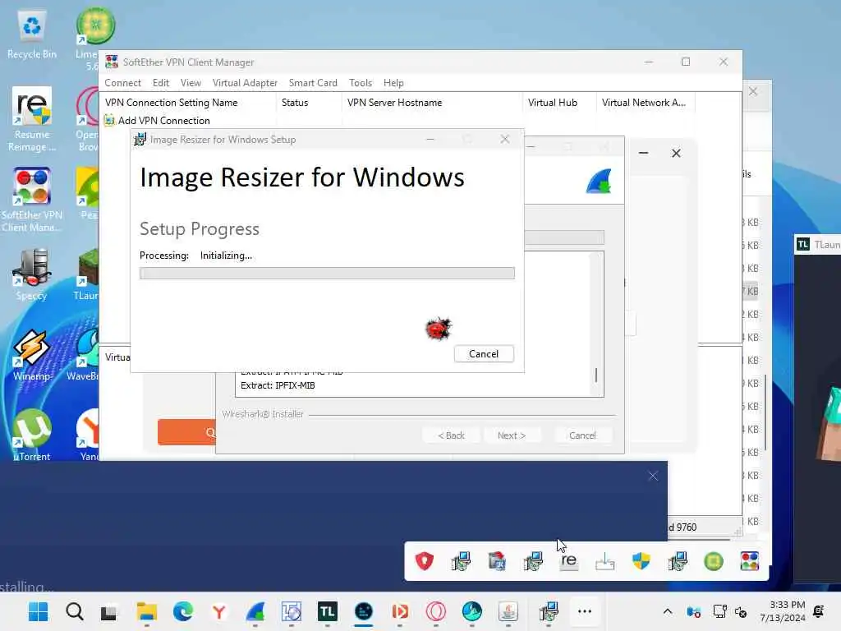Open Windows Security from the tray overflow
841x631 pixels.
point(641,561)
